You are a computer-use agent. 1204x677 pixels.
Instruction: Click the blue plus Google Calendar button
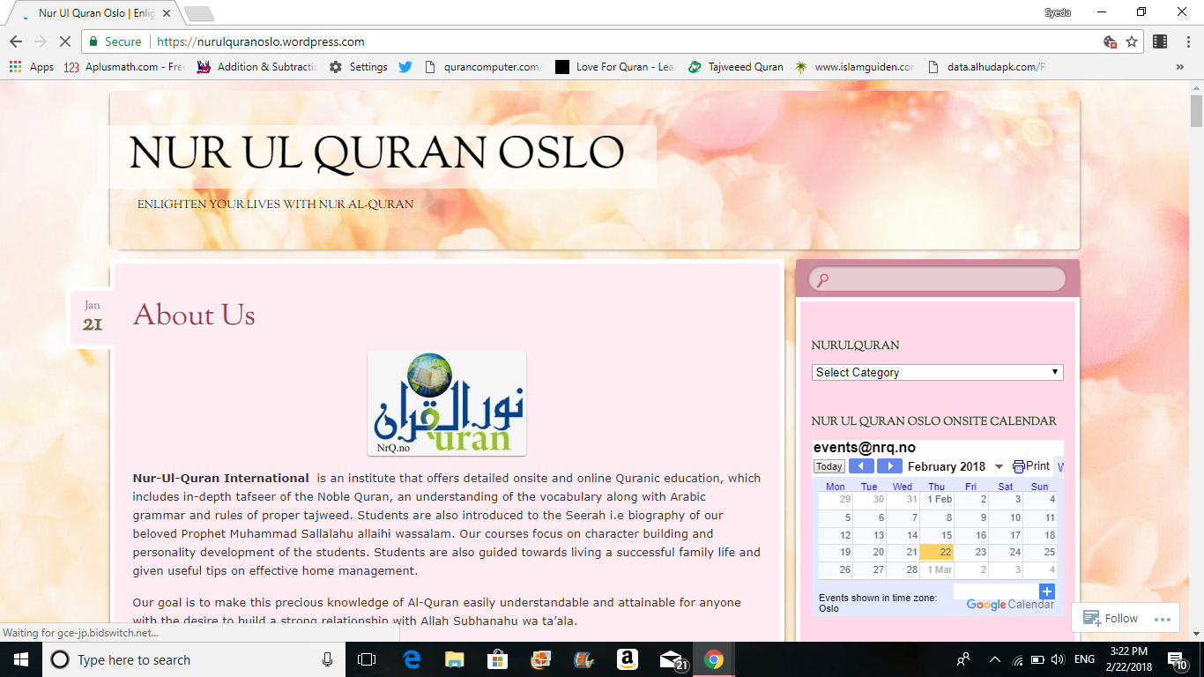(1046, 591)
